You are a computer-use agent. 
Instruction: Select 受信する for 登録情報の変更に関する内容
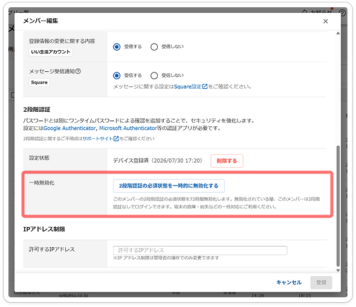coord(117,47)
